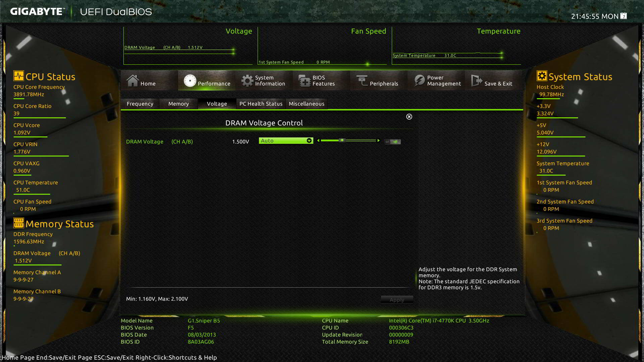Click the BIOS Date value 08/03/2013
The width and height of the screenshot is (644, 362).
pos(202,335)
